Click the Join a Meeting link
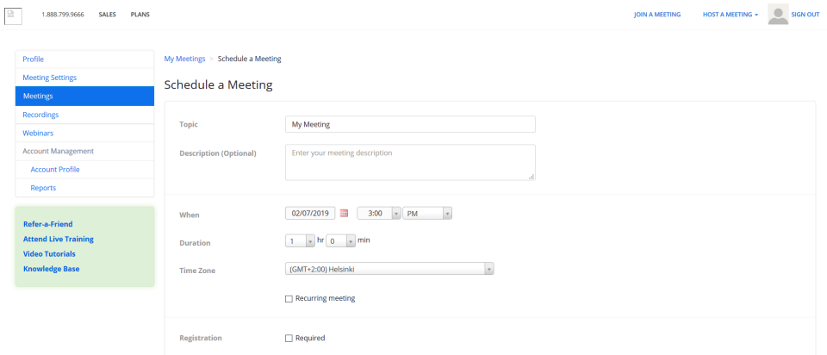Viewport: 827px width, 355px height. tap(657, 15)
